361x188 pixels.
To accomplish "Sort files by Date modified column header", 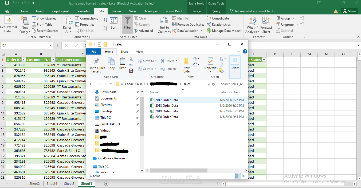I will pos(229,92).
